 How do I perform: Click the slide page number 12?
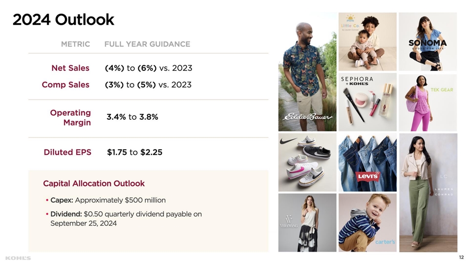tap(461, 257)
